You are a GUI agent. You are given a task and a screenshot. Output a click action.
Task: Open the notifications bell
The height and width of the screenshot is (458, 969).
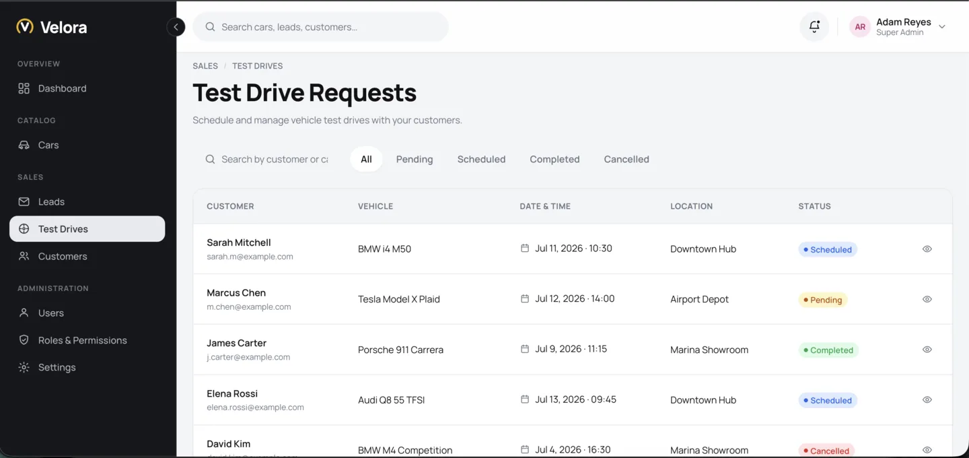point(814,27)
